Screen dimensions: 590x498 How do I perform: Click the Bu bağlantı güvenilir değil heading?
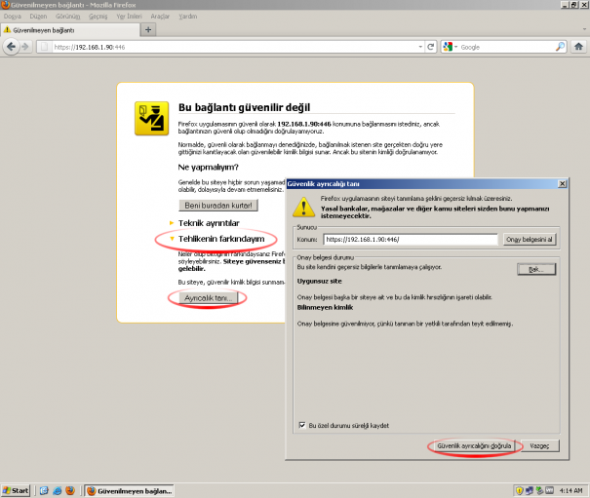[x=244, y=107]
